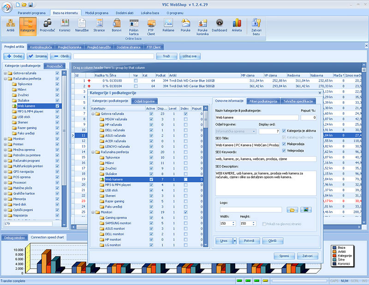Click the open folder icon in title bar
The image size is (369, 285).
[24, 5]
